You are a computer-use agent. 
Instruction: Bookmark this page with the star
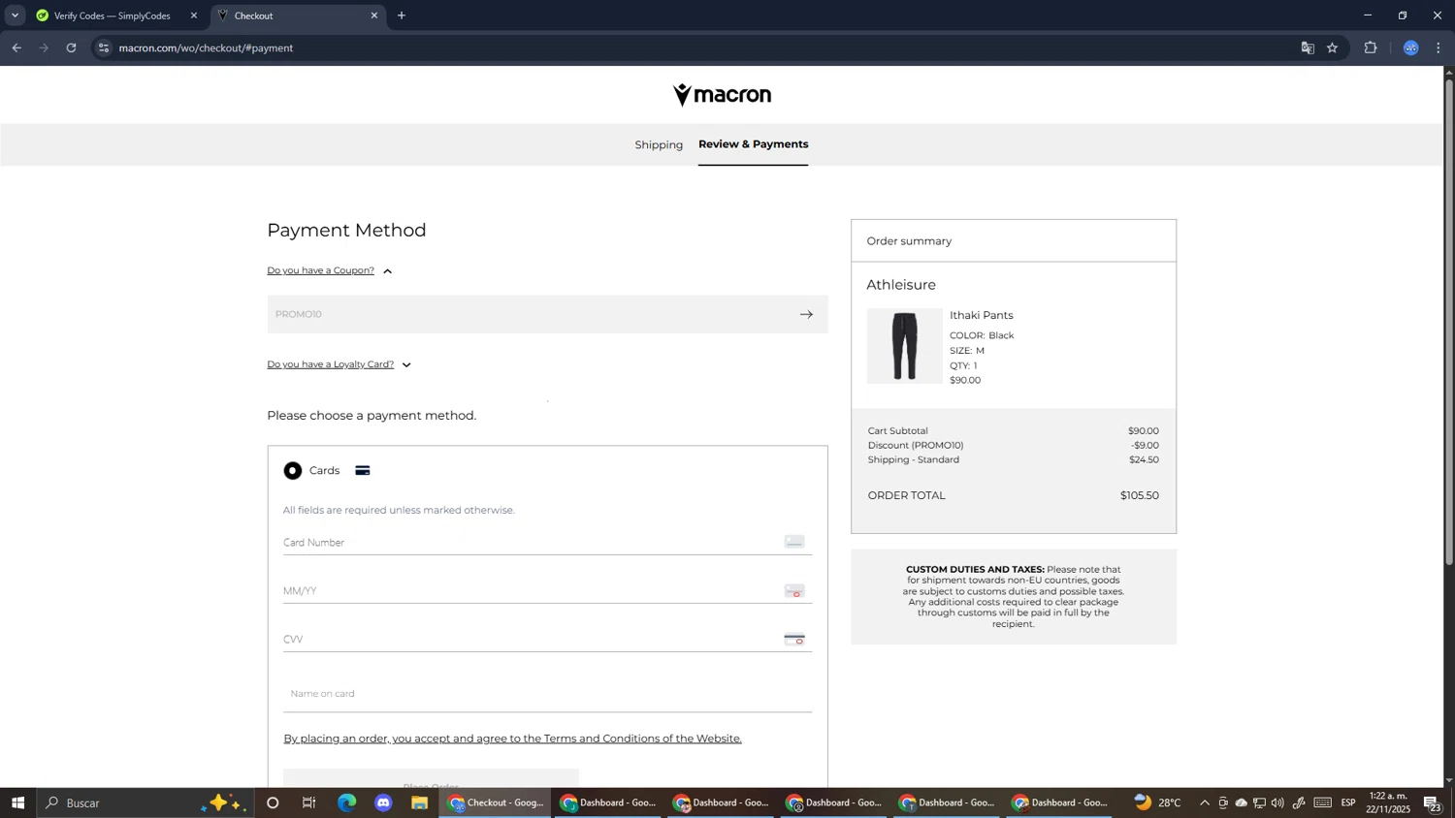coord(1332,47)
